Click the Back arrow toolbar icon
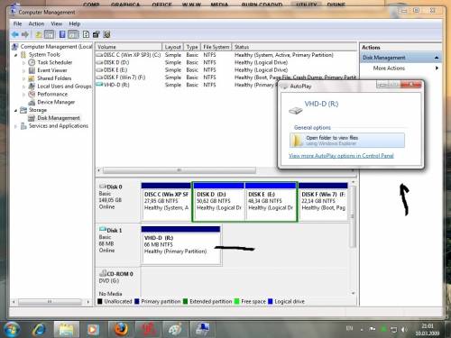451x338 pixels. 15,34
